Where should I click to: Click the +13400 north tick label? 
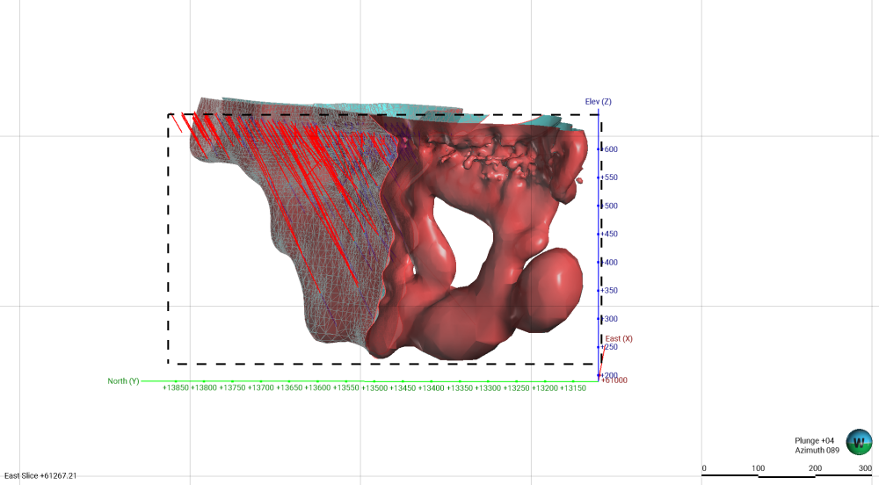tap(431, 388)
